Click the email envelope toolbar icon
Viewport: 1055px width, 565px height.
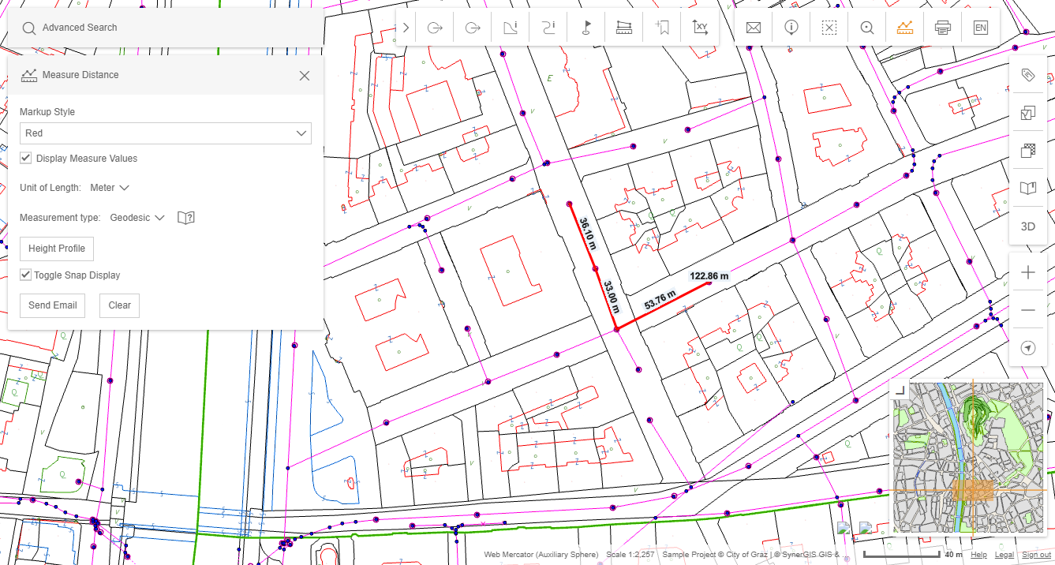click(x=753, y=27)
